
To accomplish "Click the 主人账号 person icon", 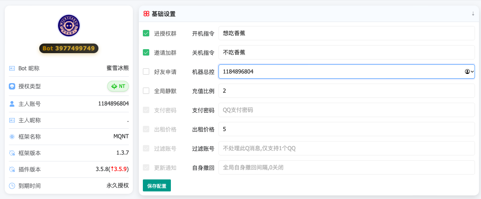I will coord(12,104).
